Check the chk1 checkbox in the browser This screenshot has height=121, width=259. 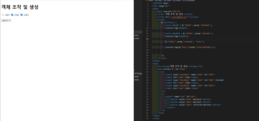[x=3, y=15]
